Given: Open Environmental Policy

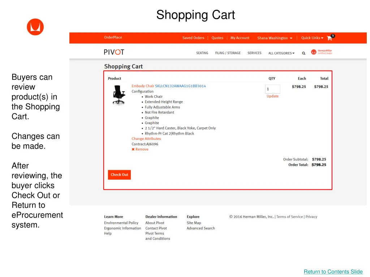Looking at the screenshot, I should coord(121,223).
